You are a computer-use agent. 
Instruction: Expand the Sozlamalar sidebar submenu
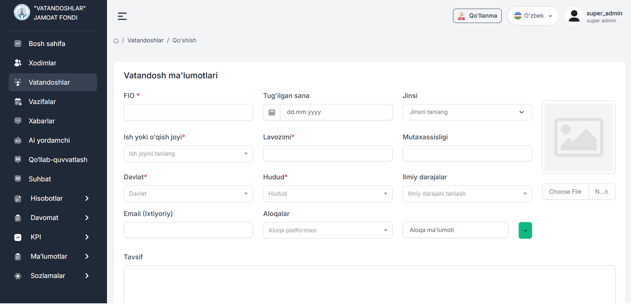pyautogui.click(x=53, y=276)
